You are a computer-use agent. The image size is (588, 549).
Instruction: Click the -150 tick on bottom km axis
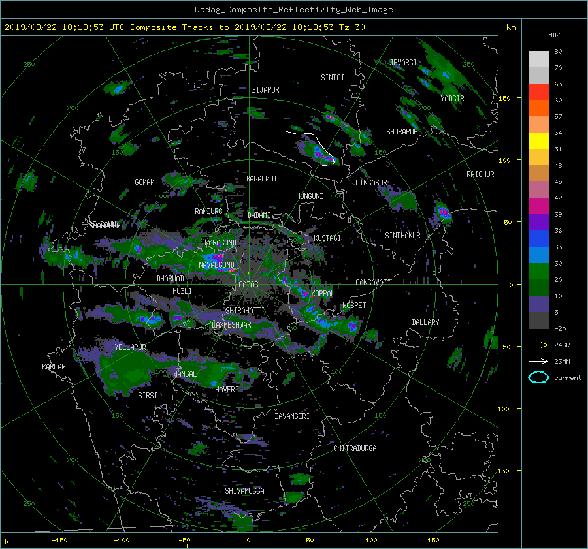(59, 541)
